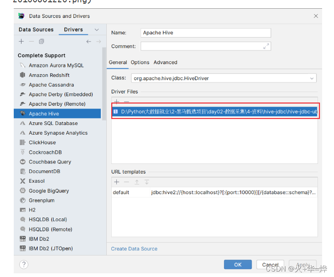Remove URL template with minus icon

(126, 182)
